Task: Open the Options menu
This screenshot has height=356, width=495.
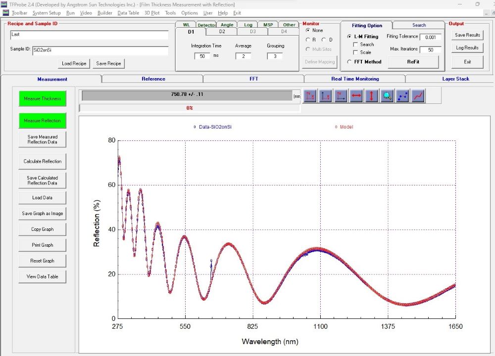Action: 190,13
